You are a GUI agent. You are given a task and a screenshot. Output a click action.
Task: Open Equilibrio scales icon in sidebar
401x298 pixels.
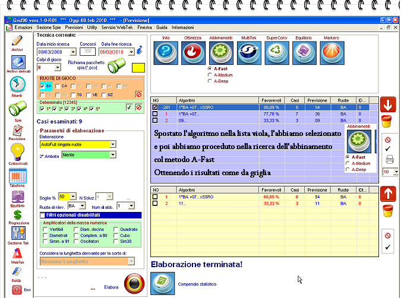point(18,197)
